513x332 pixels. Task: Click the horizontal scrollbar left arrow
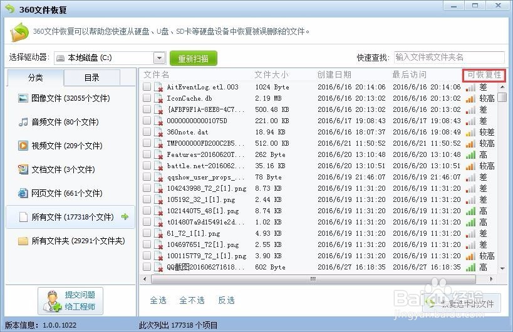[x=145, y=279]
